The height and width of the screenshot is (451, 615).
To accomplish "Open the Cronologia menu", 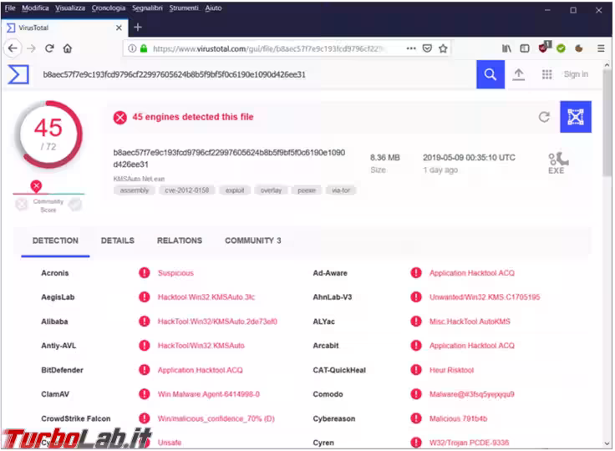I will point(109,8).
